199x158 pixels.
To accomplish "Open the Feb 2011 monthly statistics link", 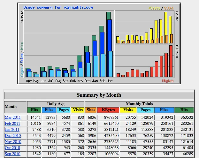I will (12, 124).
